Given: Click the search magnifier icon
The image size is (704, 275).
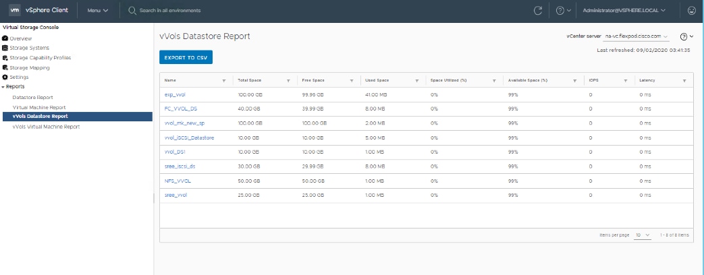Looking at the screenshot, I should (x=132, y=10).
